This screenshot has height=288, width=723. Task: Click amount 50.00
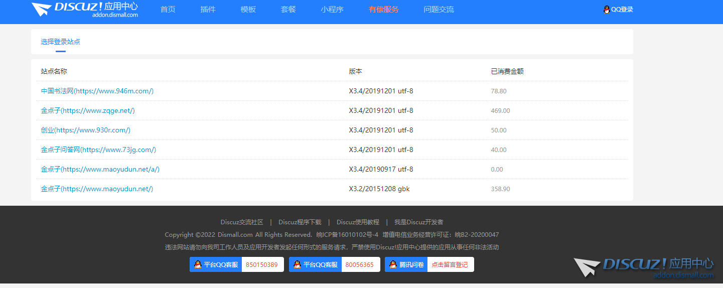point(499,130)
